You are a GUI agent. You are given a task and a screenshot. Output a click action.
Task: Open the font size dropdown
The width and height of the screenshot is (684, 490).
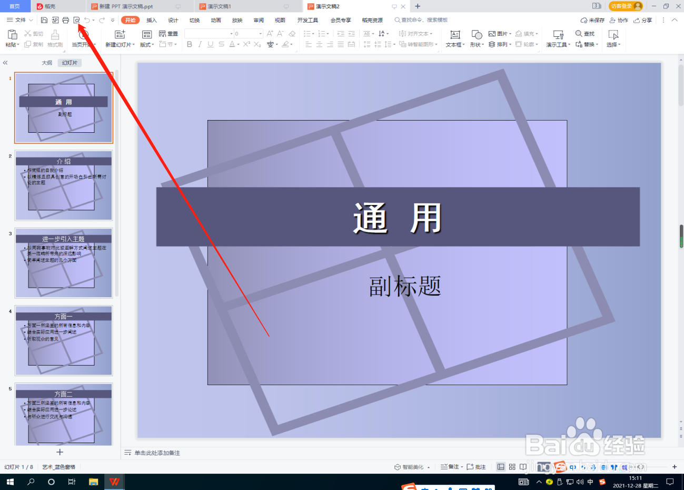(x=260, y=33)
